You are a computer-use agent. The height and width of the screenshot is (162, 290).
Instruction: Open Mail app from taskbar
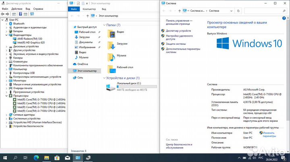point(67,158)
